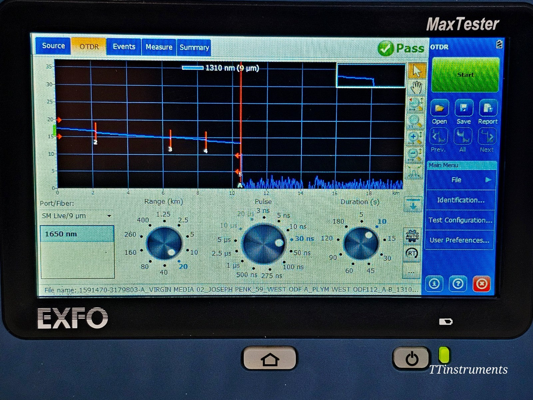Collapse graph with the down-arrow button
The height and width of the screenshot is (400, 533).
point(413,204)
